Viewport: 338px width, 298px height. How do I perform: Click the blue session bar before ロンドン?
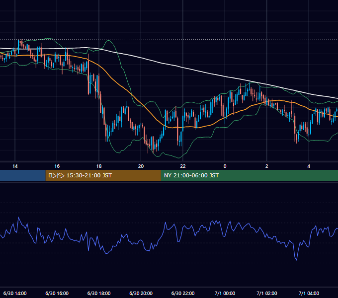pyautogui.click(x=23, y=175)
